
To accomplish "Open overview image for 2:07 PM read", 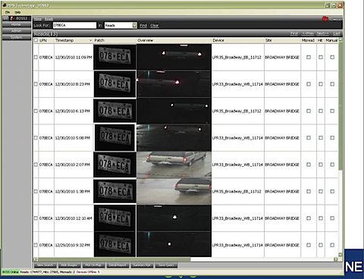I will point(174,165).
